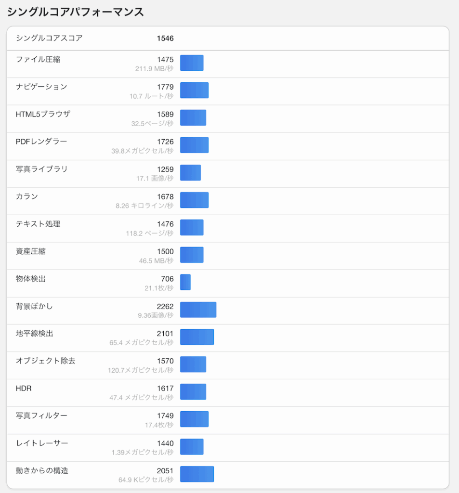Select the HTML5ブラウザ benchmark bar

coord(193,117)
